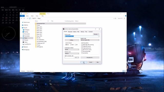Select the RAR4 archive format radio button

[x=71, y=45]
